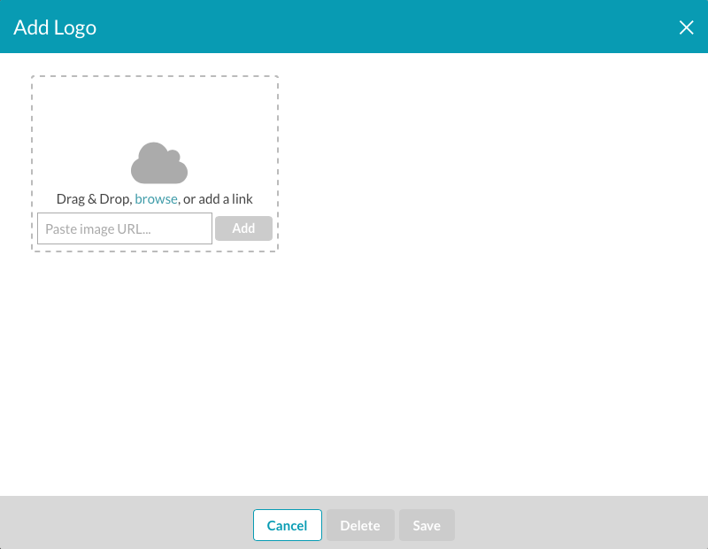
Task: Click the "Paste image URL..." placeholder text
Action: click(x=98, y=228)
